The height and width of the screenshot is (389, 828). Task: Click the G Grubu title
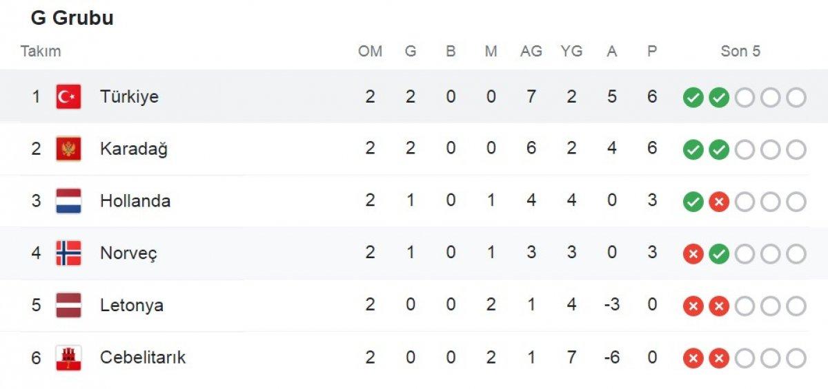click(x=72, y=19)
